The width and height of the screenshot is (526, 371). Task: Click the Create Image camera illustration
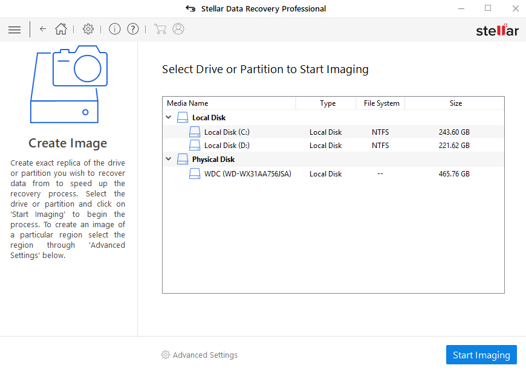[x=69, y=85]
